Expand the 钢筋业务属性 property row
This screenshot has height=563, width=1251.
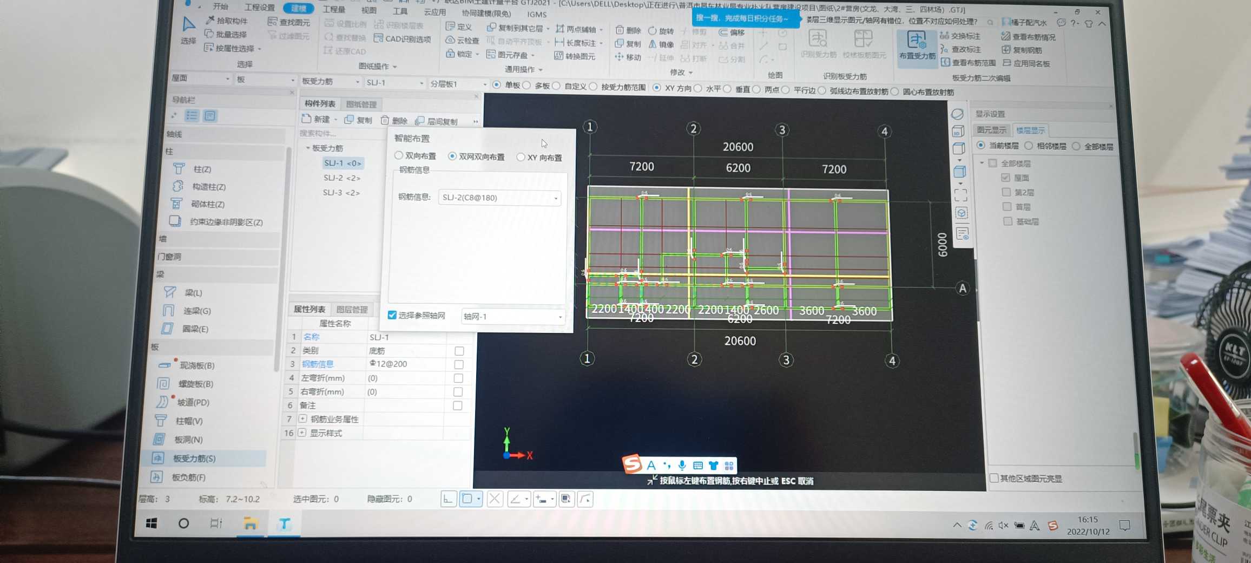[303, 418]
